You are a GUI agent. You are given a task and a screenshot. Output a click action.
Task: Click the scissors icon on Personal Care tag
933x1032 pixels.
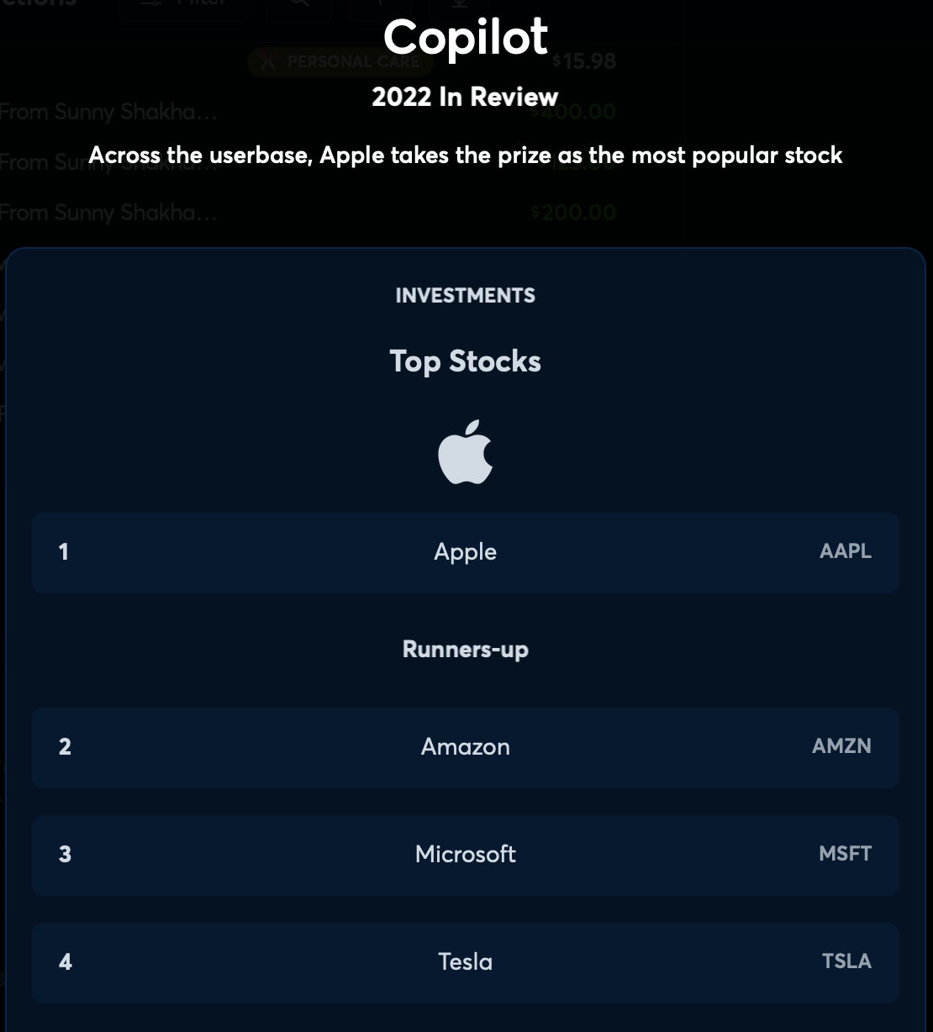tap(268, 61)
